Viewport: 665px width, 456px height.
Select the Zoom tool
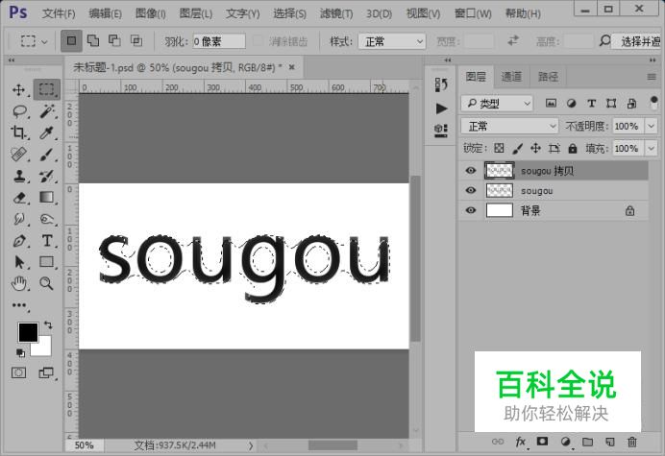(x=47, y=283)
